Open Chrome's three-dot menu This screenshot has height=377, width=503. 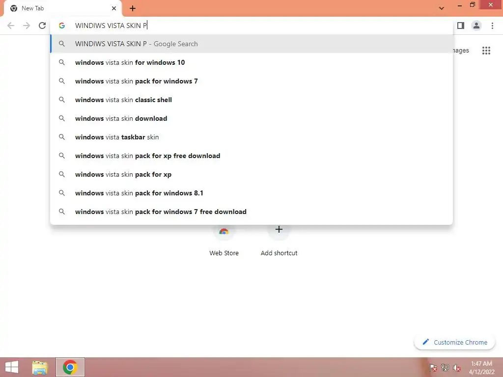492,26
